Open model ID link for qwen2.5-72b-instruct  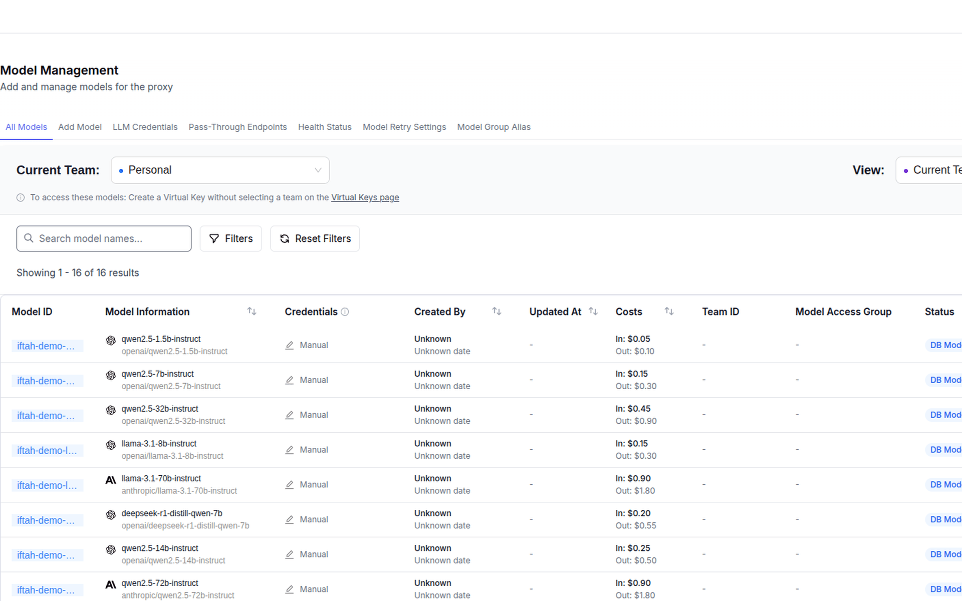click(x=47, y=590)
